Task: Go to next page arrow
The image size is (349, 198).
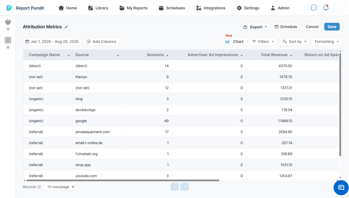Action: [x=185, y=187]
